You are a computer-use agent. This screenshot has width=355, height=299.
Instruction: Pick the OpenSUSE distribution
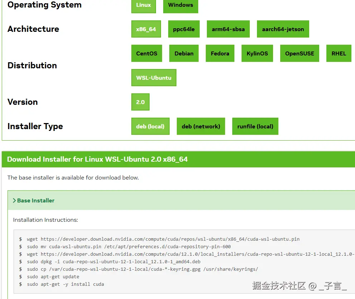pos(300,53)
